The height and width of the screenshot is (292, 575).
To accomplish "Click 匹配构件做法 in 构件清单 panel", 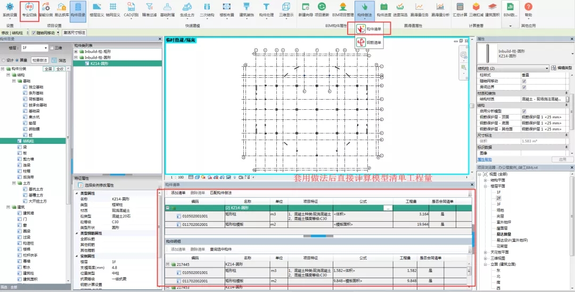I will coord(221,192).
